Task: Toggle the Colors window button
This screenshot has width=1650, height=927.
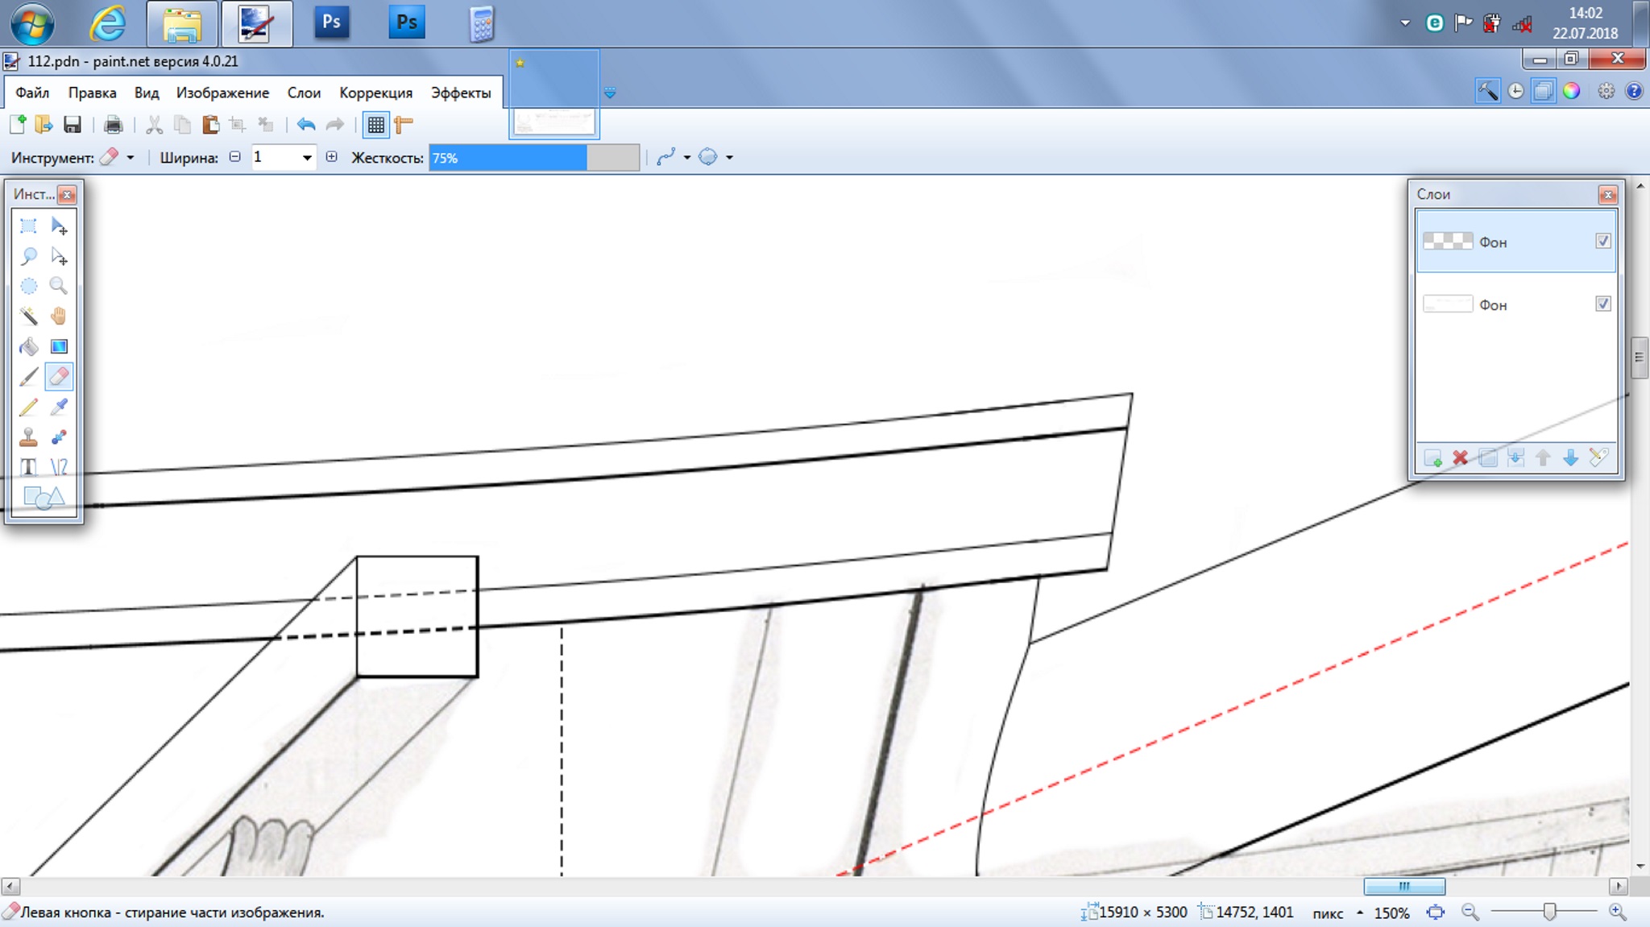Action: [x=1571, y=91]
